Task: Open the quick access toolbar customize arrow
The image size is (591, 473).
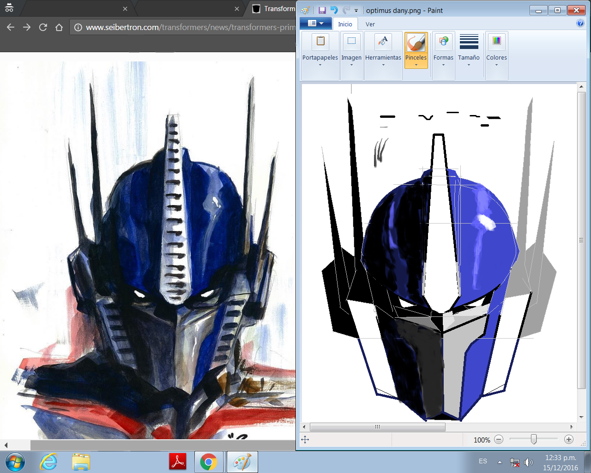Action: point(356,11)
